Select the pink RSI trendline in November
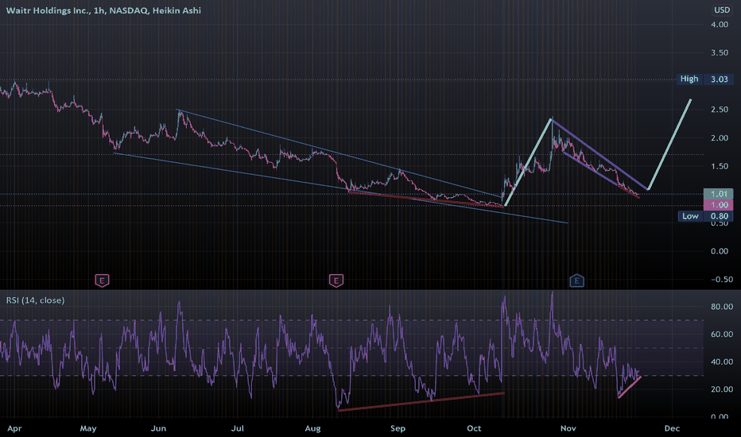Image resolution: width=741 pixels, height=437 pixels. coord(630,387)
